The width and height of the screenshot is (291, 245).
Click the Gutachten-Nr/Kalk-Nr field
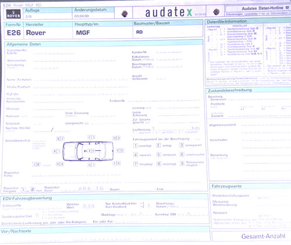[54, 53]
